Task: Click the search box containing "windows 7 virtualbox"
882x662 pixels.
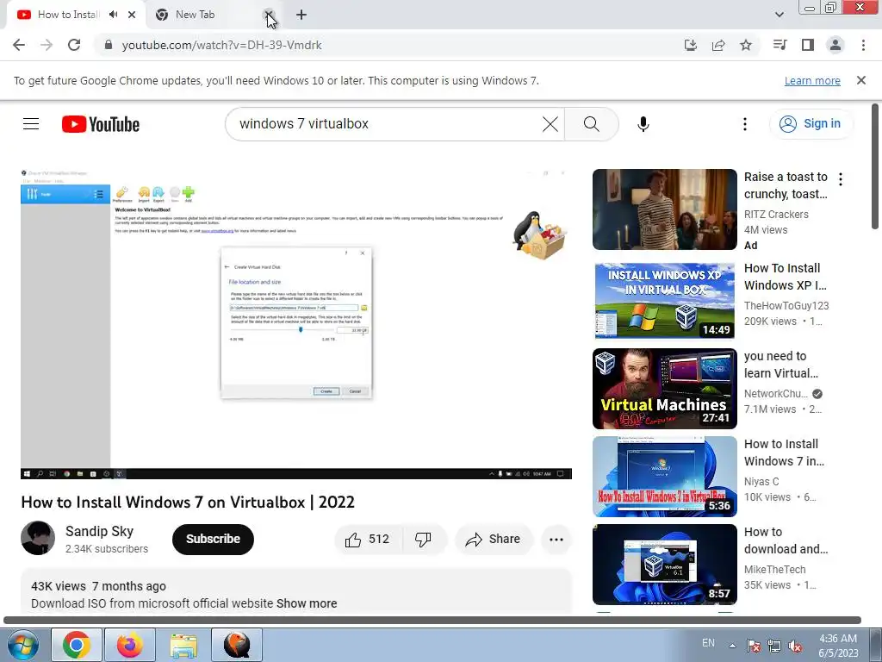Action: 388,124
